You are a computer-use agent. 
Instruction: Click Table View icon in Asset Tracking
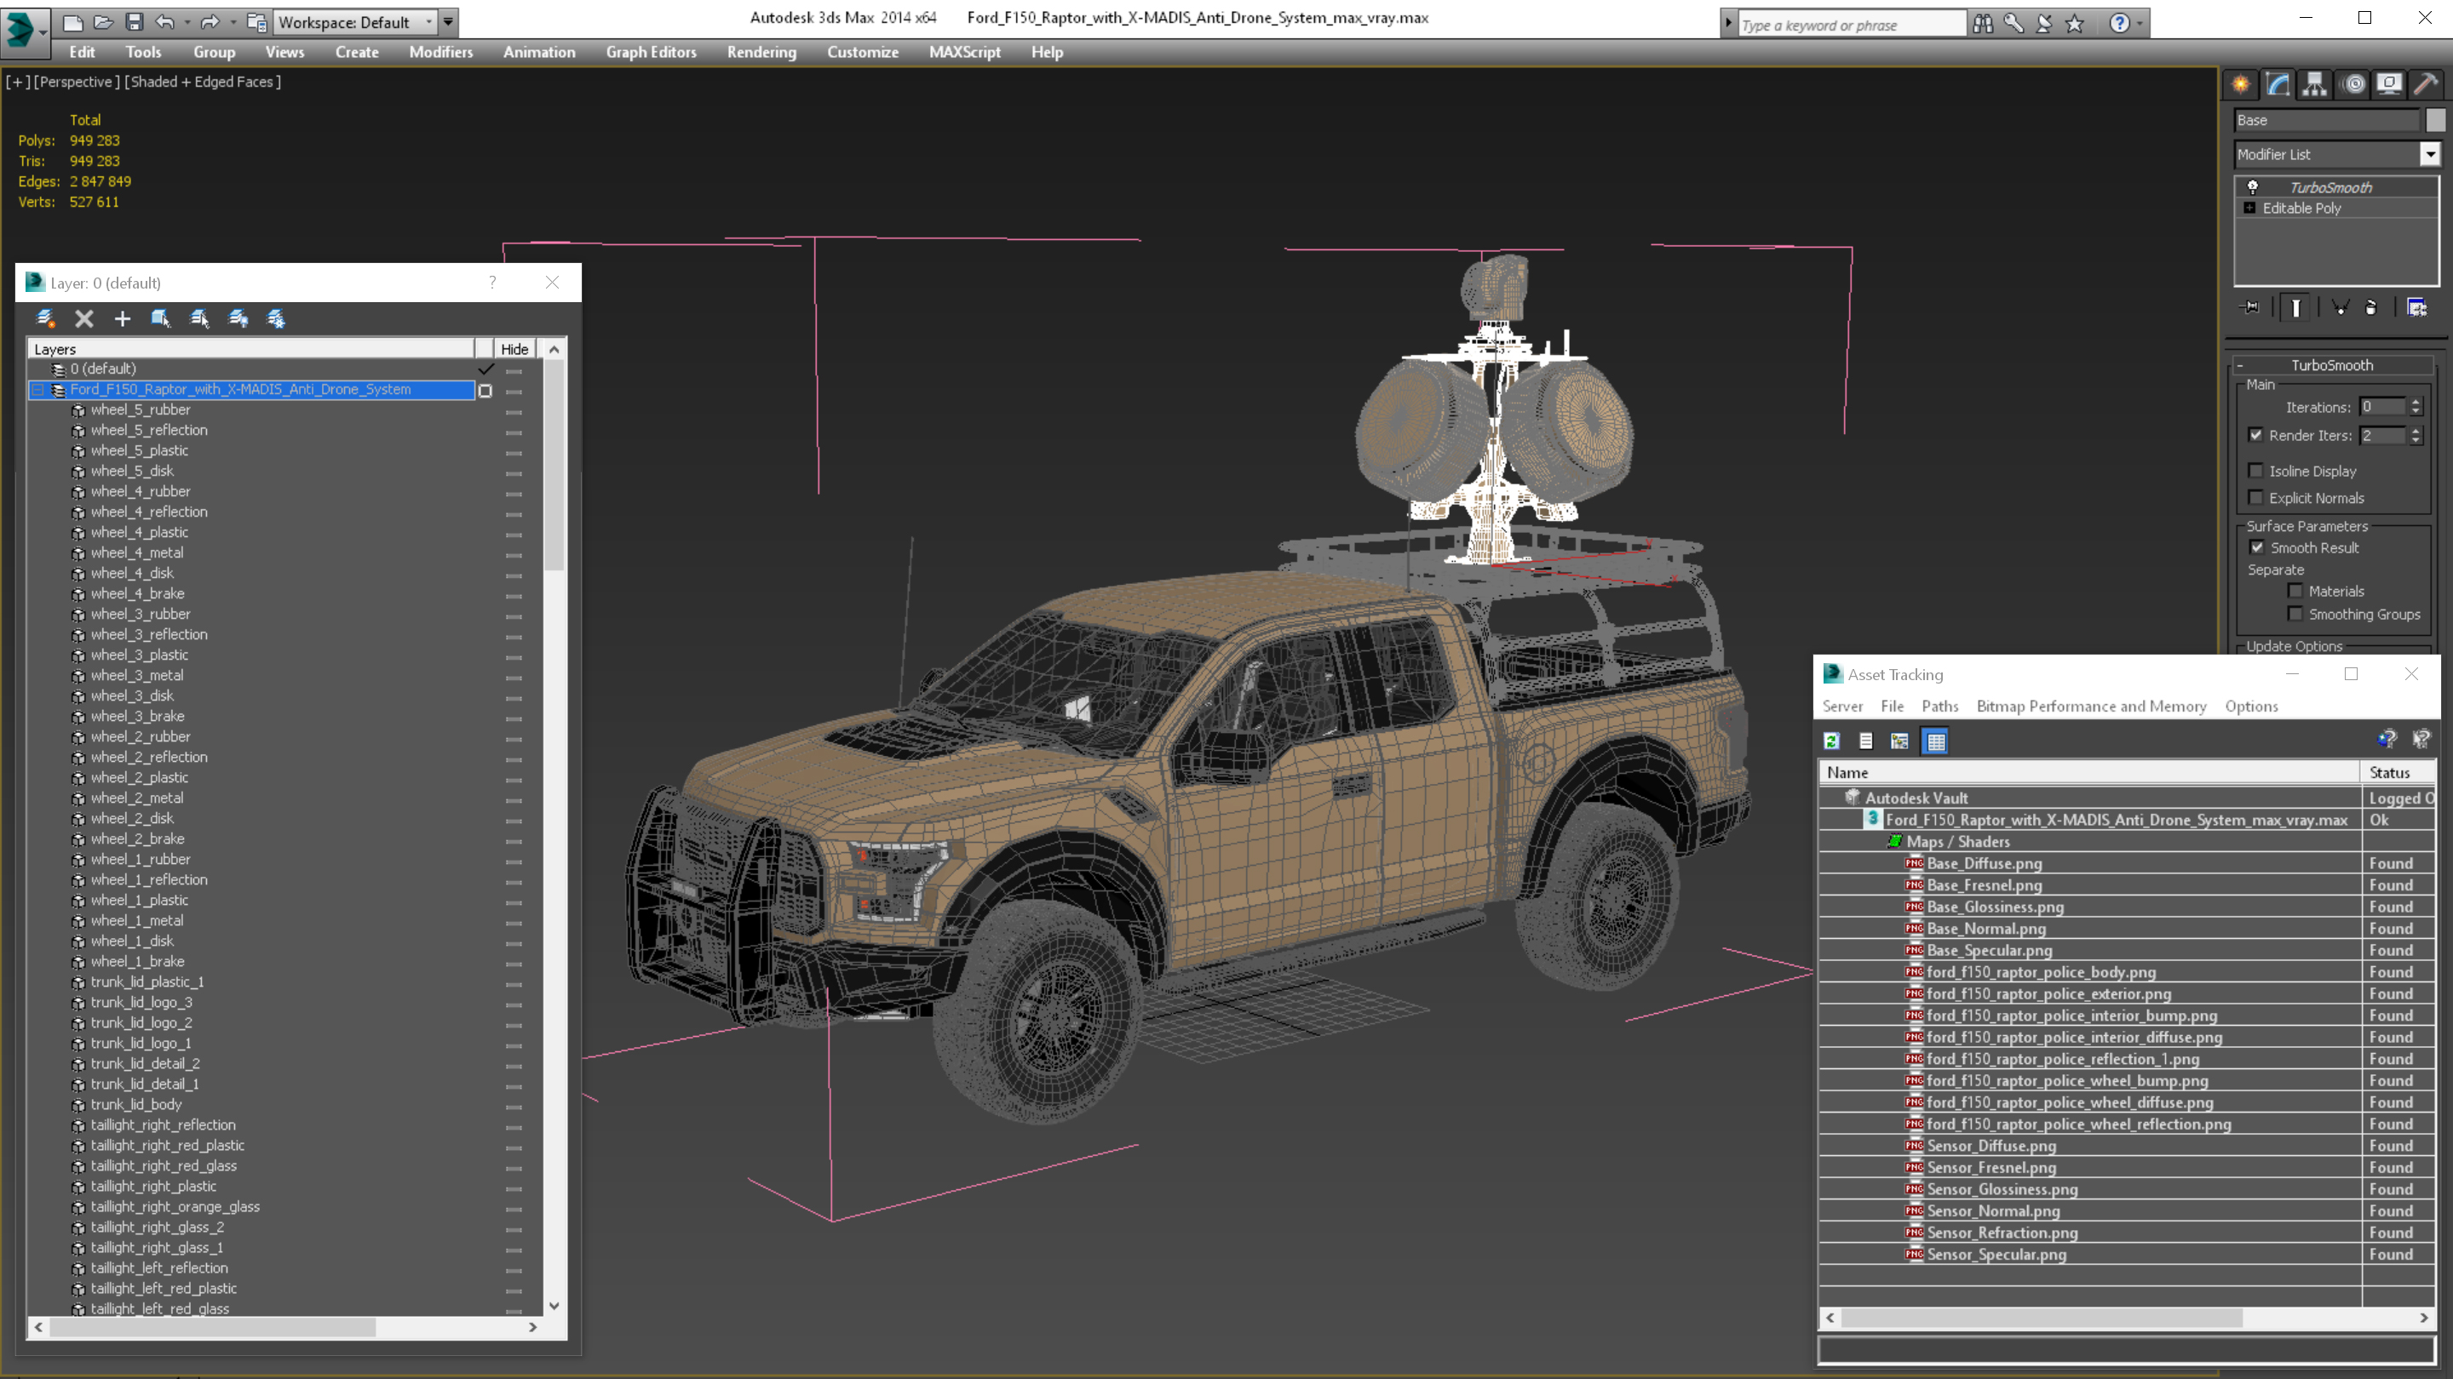[1935, 741]
